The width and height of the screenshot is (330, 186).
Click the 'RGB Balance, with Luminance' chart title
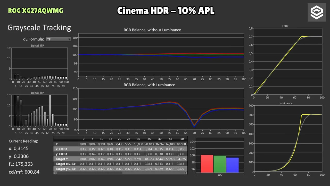pyautogui.click(x=149, y=85)
